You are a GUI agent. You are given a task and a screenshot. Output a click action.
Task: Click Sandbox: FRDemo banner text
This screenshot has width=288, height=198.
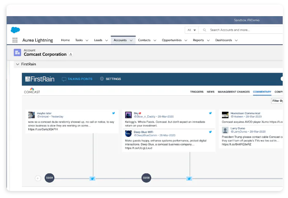(x=247, y=20)
